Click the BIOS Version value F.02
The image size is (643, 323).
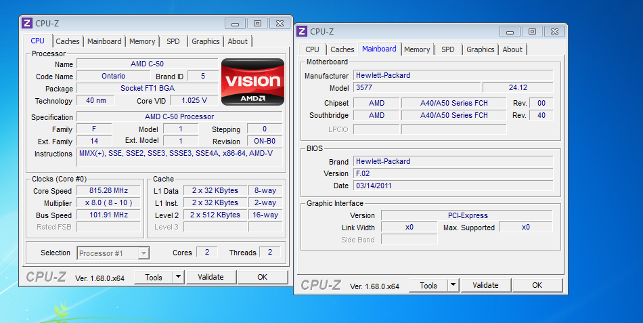[x=453, y=173]
